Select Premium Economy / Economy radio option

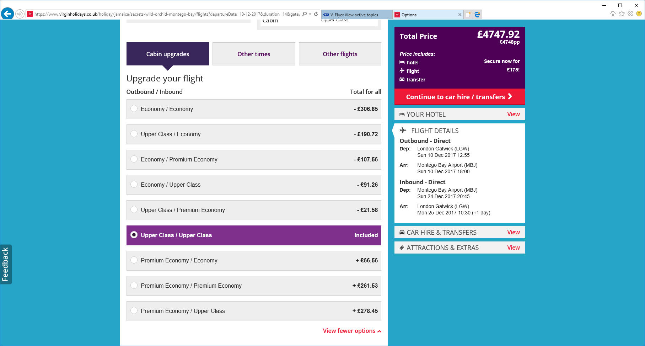tap(134, 260)
